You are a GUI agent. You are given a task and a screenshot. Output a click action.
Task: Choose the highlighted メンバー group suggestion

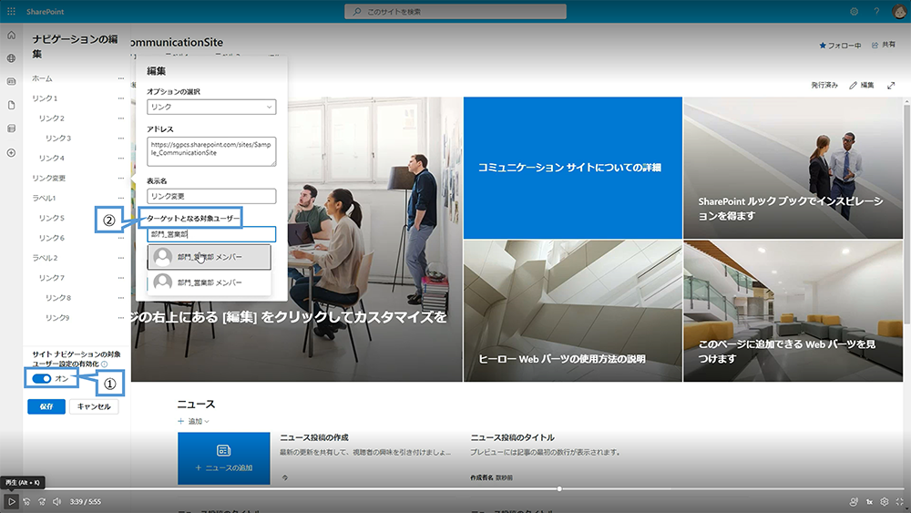pyautogui.click(x=210, y=257)
